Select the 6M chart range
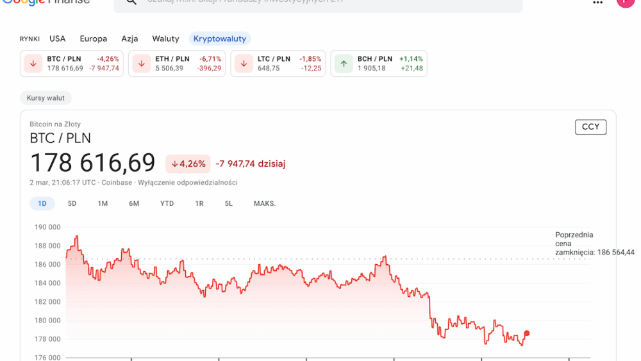 pos(134,204)
